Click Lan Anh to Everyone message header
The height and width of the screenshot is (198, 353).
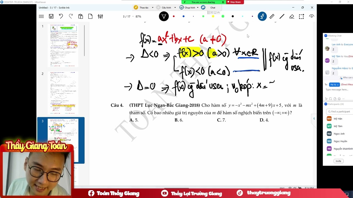[342, 45]
